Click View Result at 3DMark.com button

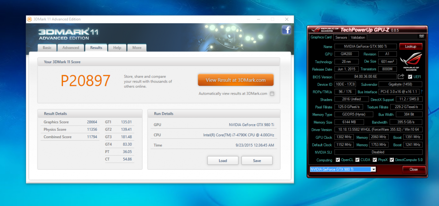pyautogui.click(x=236, y=80)
